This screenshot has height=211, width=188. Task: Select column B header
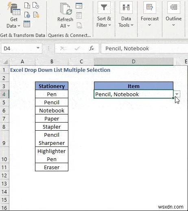pos(52,62)
